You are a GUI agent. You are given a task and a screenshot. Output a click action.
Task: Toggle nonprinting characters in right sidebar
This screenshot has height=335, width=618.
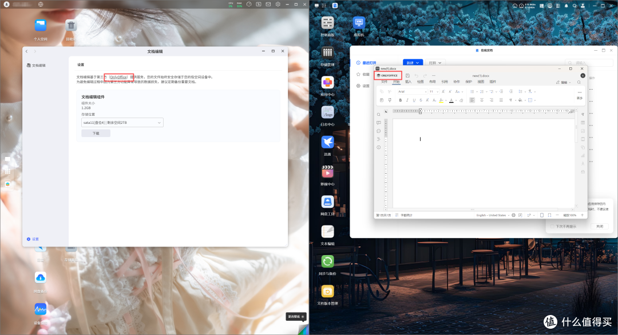pos(583,114)
